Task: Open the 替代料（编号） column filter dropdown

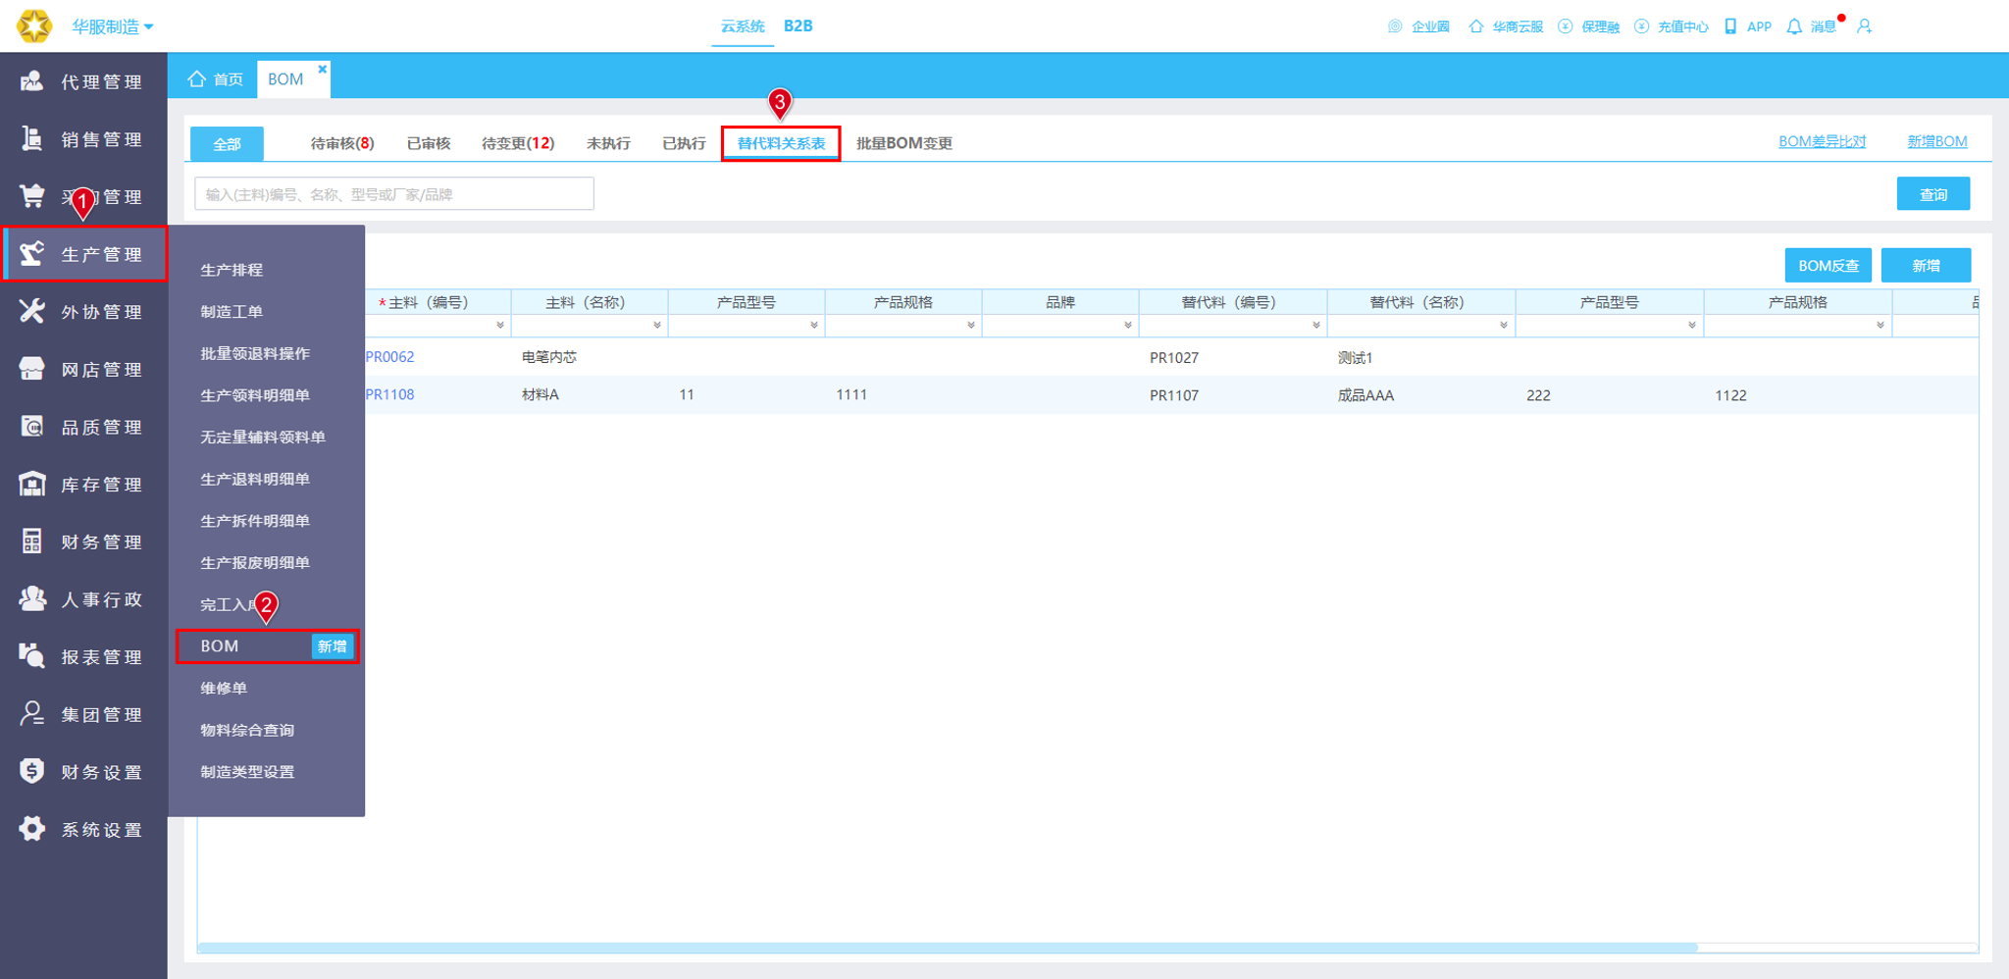Action: tap(1316, 325)
